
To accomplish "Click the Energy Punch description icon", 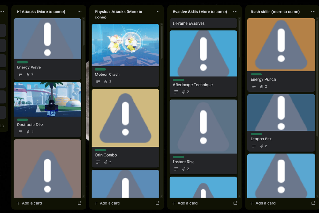I will (x=254, y=86).
